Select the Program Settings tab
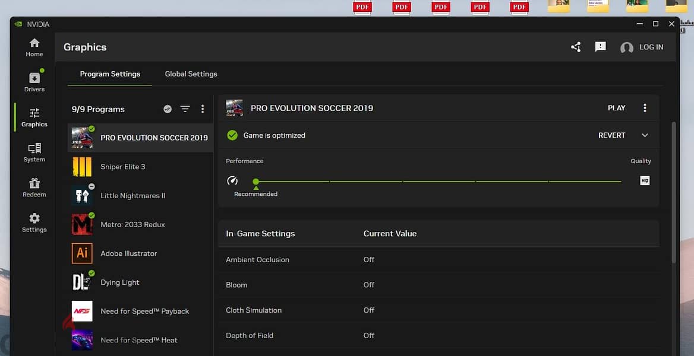 (110, 74)
